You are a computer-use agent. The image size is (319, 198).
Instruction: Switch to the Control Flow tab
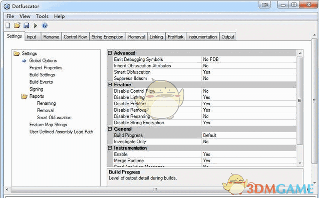(x=75, y=37)
